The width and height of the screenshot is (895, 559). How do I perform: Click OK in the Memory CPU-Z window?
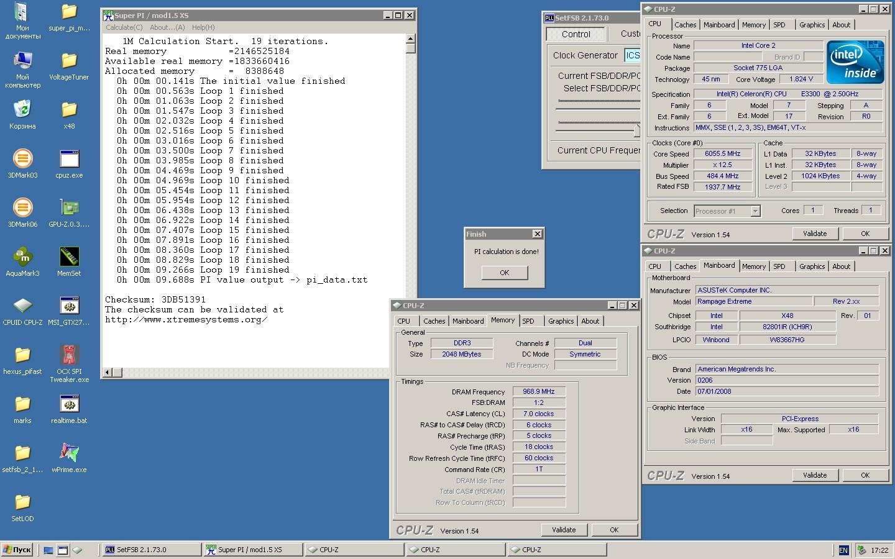tap(614, 530)
